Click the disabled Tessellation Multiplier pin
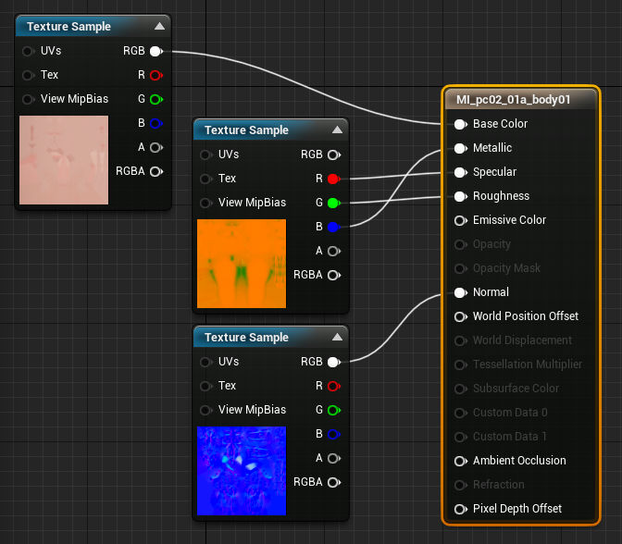The image size is (622, 544). 461,365
